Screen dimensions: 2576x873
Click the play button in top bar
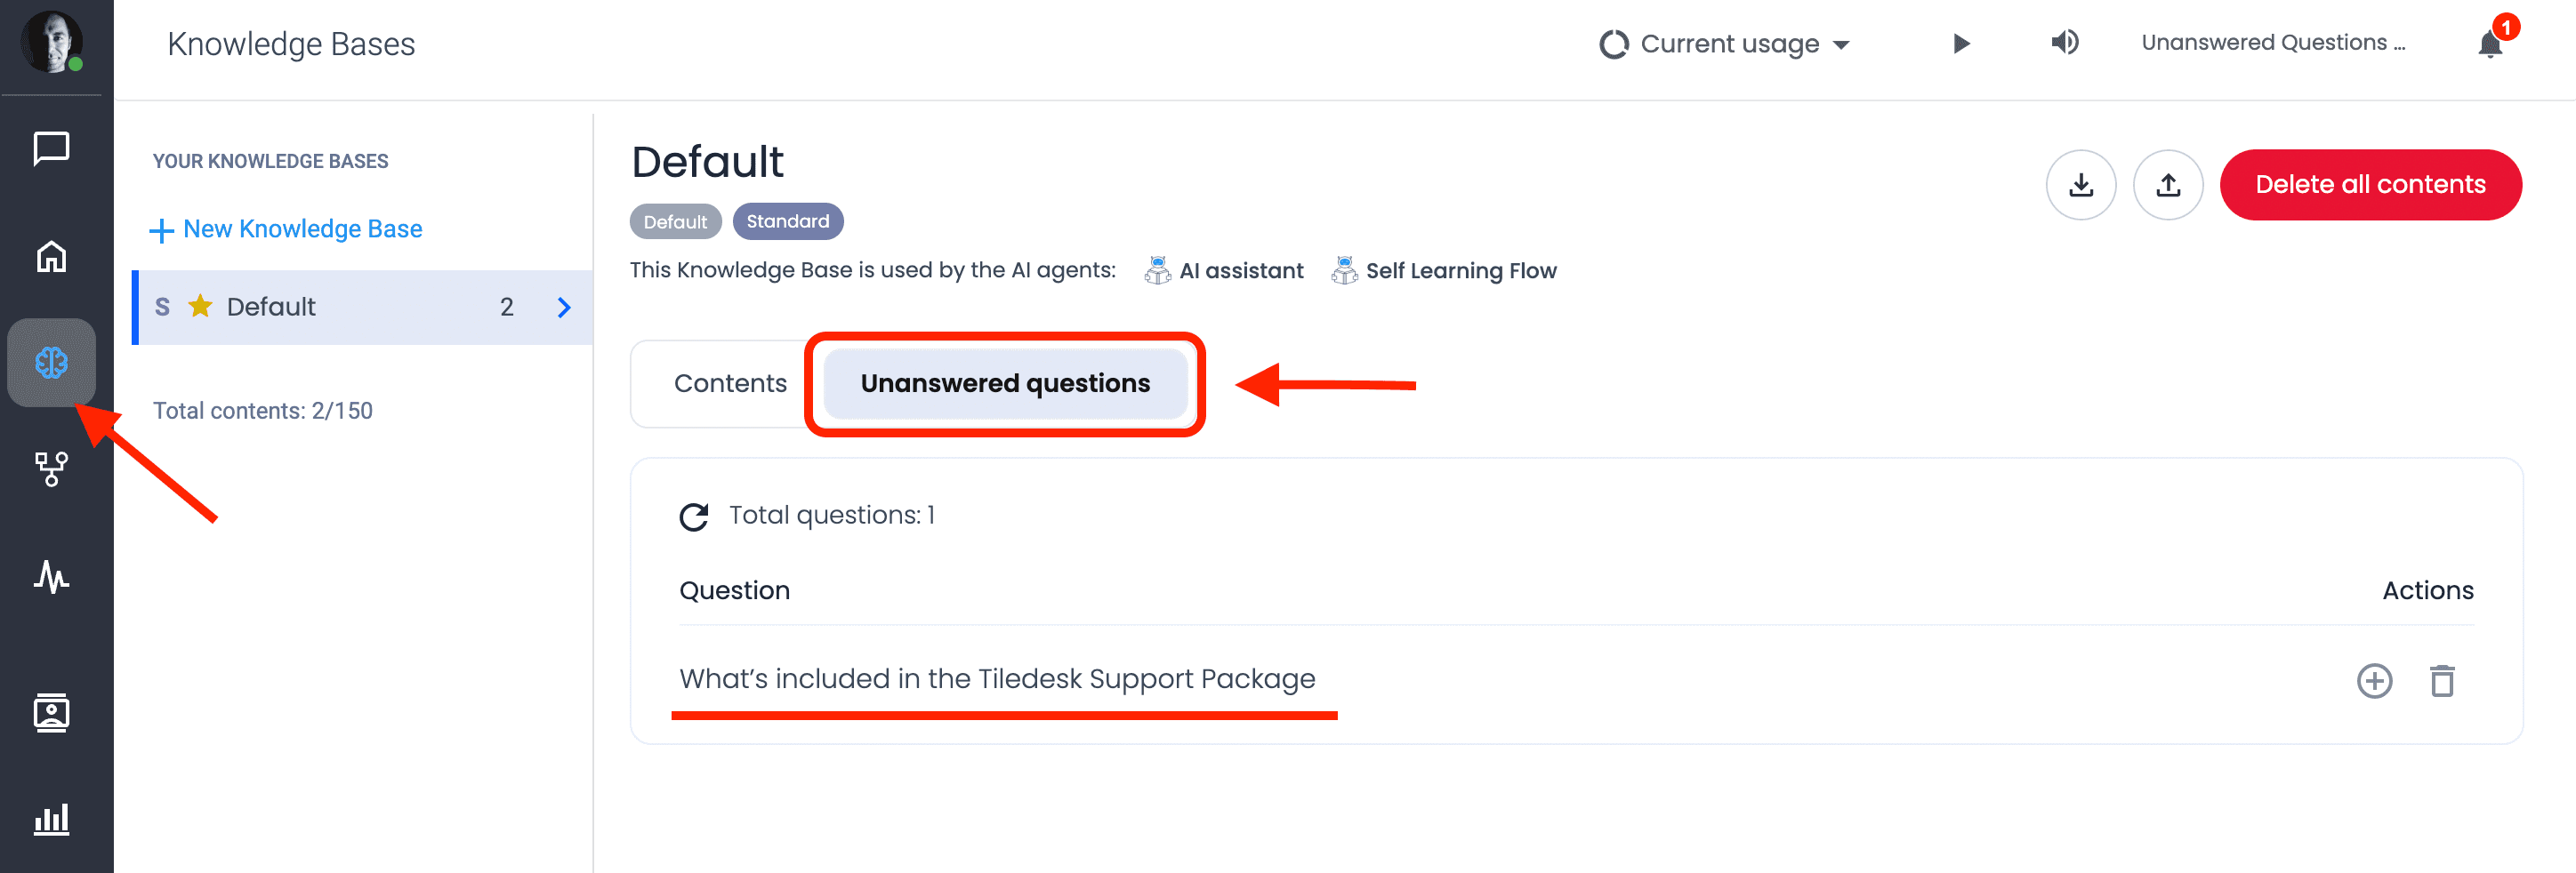click(1961, 43)
